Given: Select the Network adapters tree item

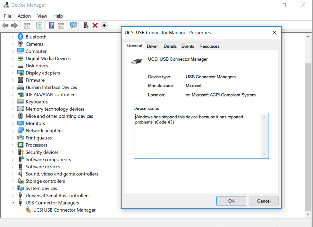Looking at the screenshot, I should pyautogui.click(x=44, y=130).
